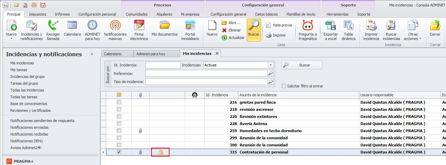Click the Referencia input field
The height and width of the screenshot is (165, 446).
pos(207,73)
